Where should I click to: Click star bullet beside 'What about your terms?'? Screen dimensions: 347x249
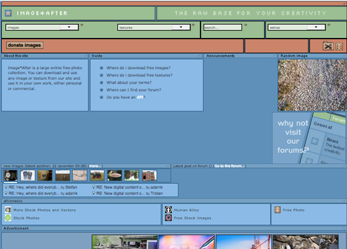pyautogui.click(x=102, y=82)
